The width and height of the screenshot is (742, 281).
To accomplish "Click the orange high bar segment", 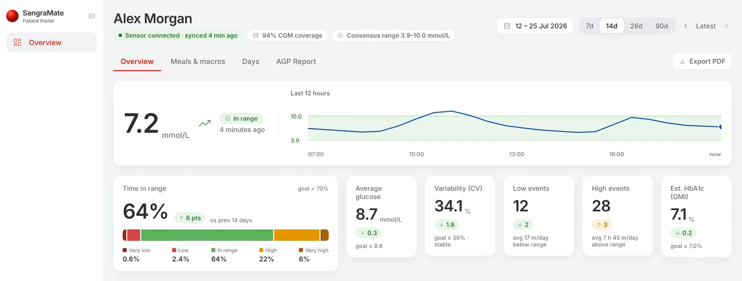I will [x=297, y=235].
